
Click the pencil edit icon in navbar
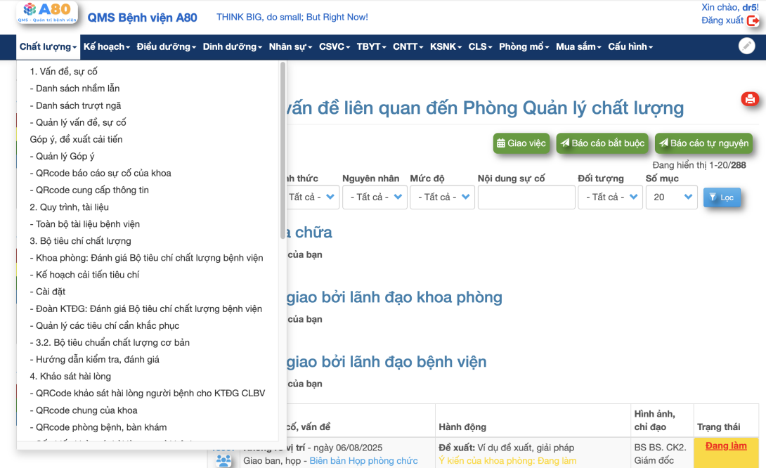pos(746,46)
